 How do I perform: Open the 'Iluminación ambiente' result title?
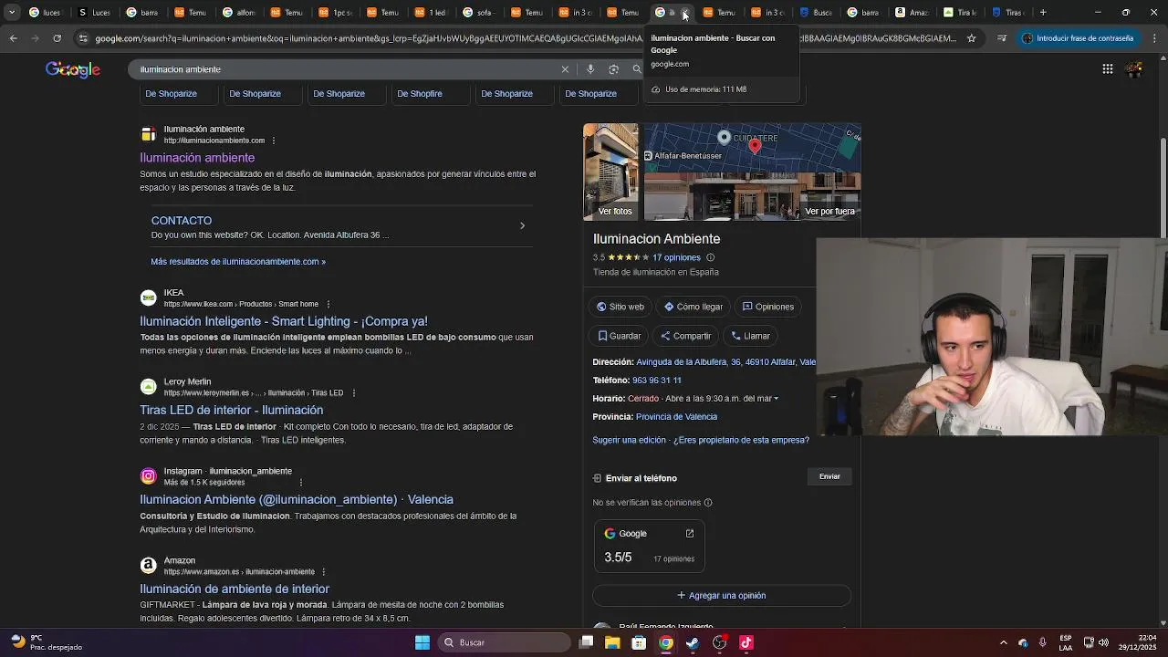(x=197, y=158)
